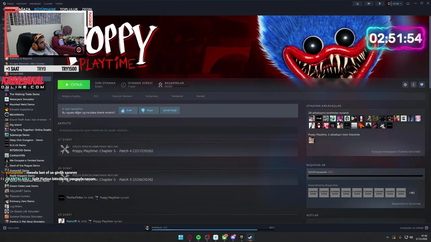
Task: Click the wrench icon beside Patch 4
Action: pos(65,149)
